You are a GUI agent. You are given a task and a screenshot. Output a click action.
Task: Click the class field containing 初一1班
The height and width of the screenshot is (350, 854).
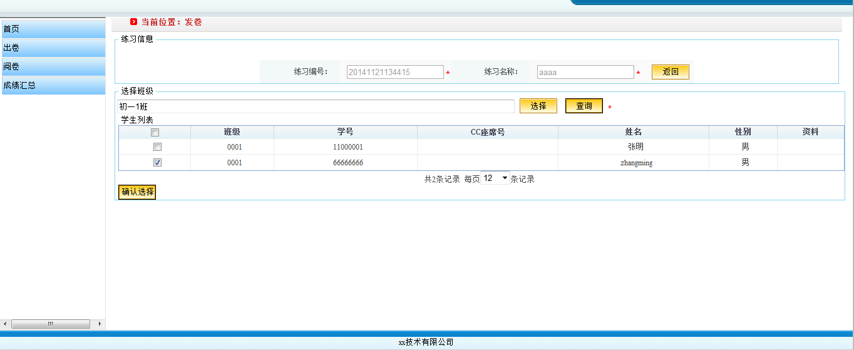coord(316,106)
